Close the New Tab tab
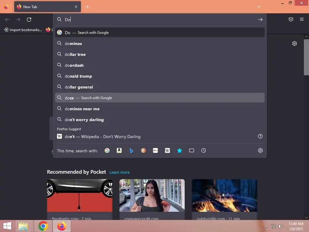 pos(76,7)
